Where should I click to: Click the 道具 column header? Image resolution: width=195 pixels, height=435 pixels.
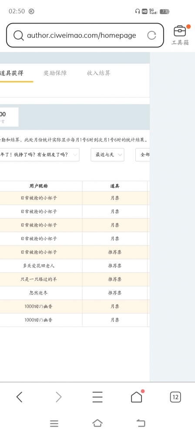[x=115, y=186]
